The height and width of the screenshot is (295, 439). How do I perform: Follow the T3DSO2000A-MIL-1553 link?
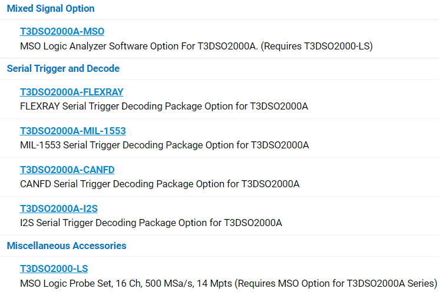click(x=72, y=131)
